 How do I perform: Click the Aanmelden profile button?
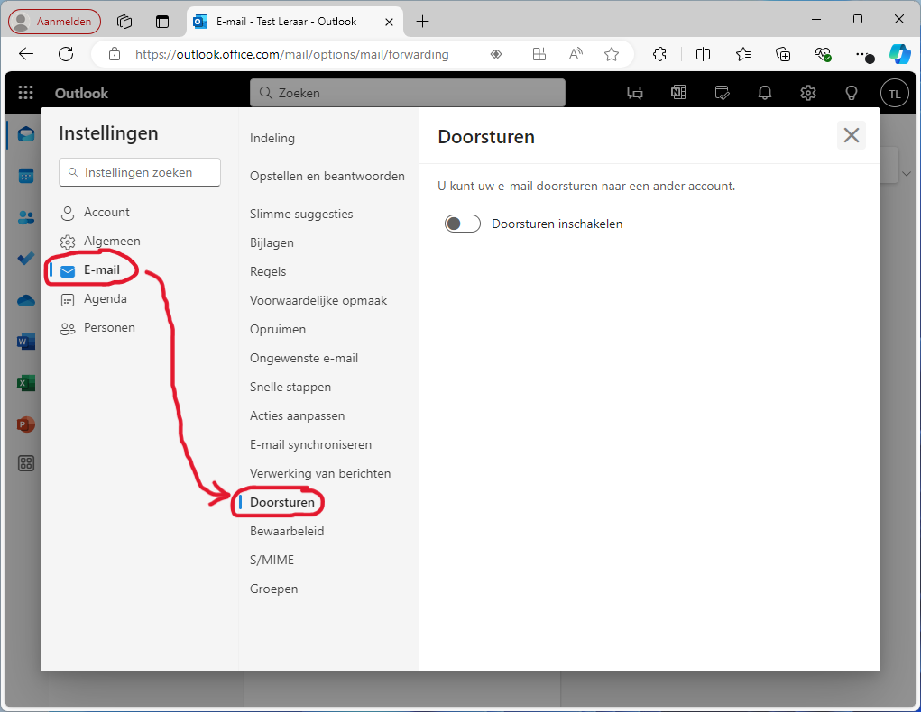pos(55,22)
